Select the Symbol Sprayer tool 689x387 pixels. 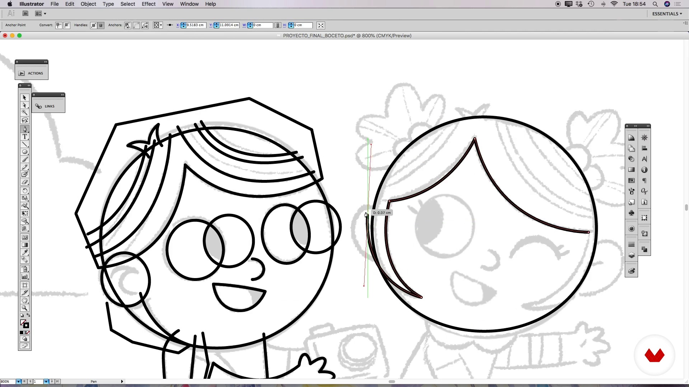[24, 269]
